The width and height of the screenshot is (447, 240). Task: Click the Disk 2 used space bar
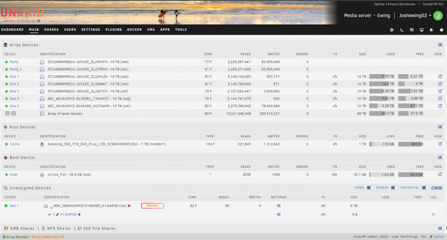(382, 84)
